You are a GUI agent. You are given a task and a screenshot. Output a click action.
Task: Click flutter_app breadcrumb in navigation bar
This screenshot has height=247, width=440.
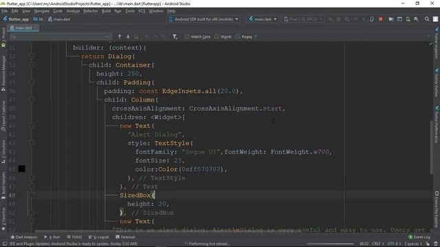tap(16, 19)
